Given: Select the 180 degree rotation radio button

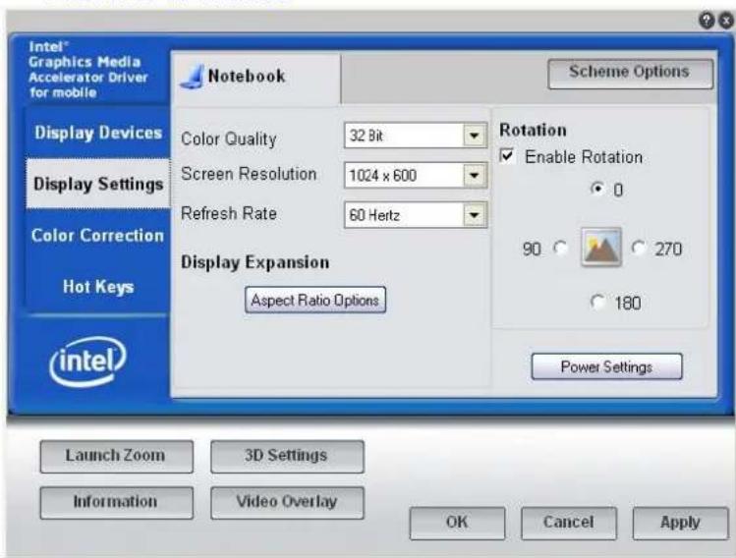Looking at the screenshot, I should 598,302.
